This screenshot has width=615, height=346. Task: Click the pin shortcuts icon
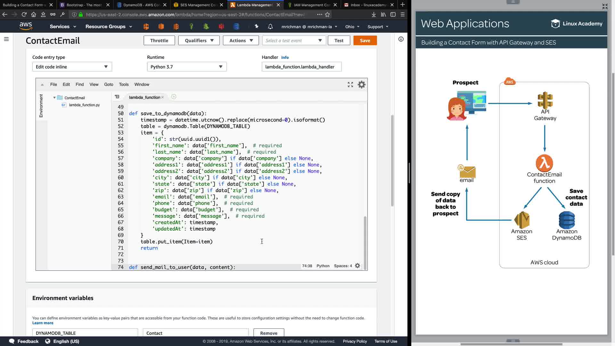(257, 27)
